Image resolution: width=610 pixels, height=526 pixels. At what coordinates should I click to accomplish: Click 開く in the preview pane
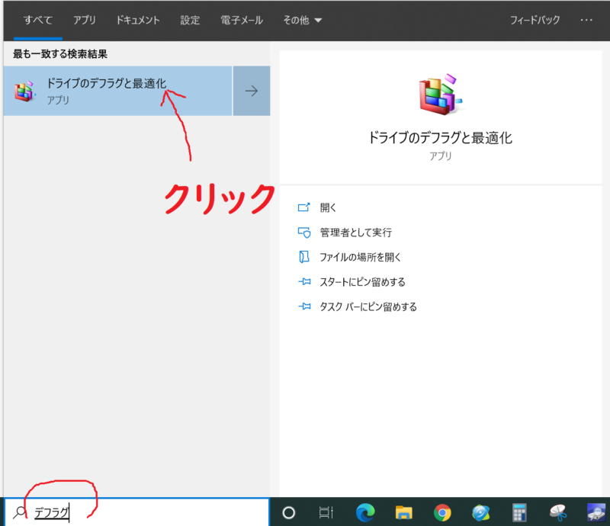click(x=328, y=208)
